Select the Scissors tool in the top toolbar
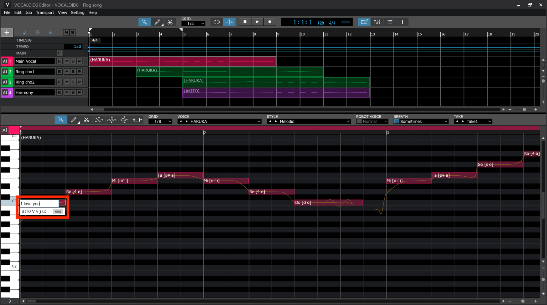 [170, 22]
